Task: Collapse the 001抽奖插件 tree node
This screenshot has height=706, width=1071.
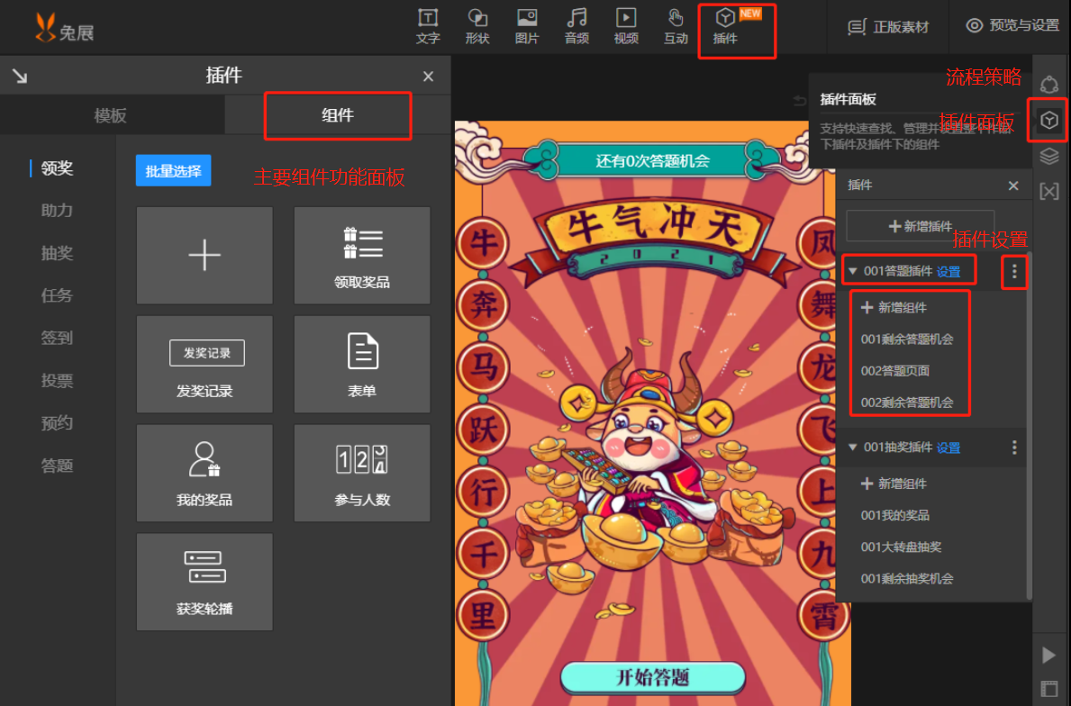Action: point(852,448)
